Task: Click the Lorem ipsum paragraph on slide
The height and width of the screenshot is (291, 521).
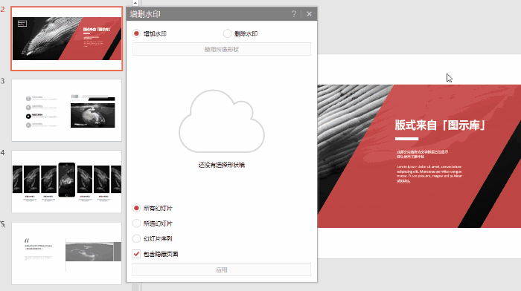Action: point(429,174)
